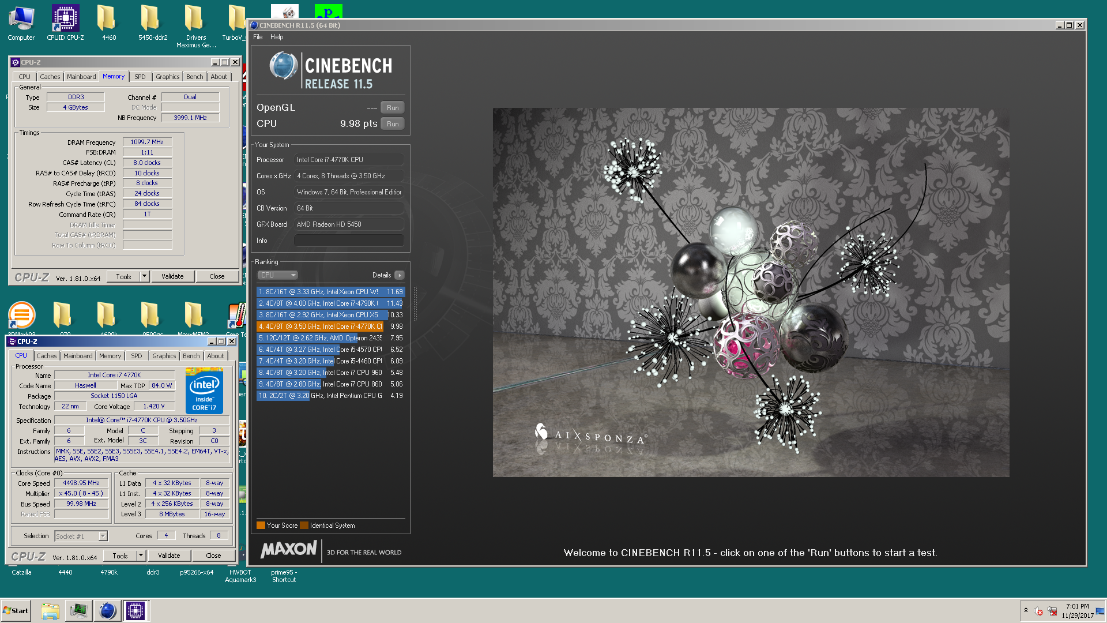The height and width of the screenshot is (623, 1107).
Task: Click the Core Speed value 4498.95 MHz
Action: [x=81, y=483]
